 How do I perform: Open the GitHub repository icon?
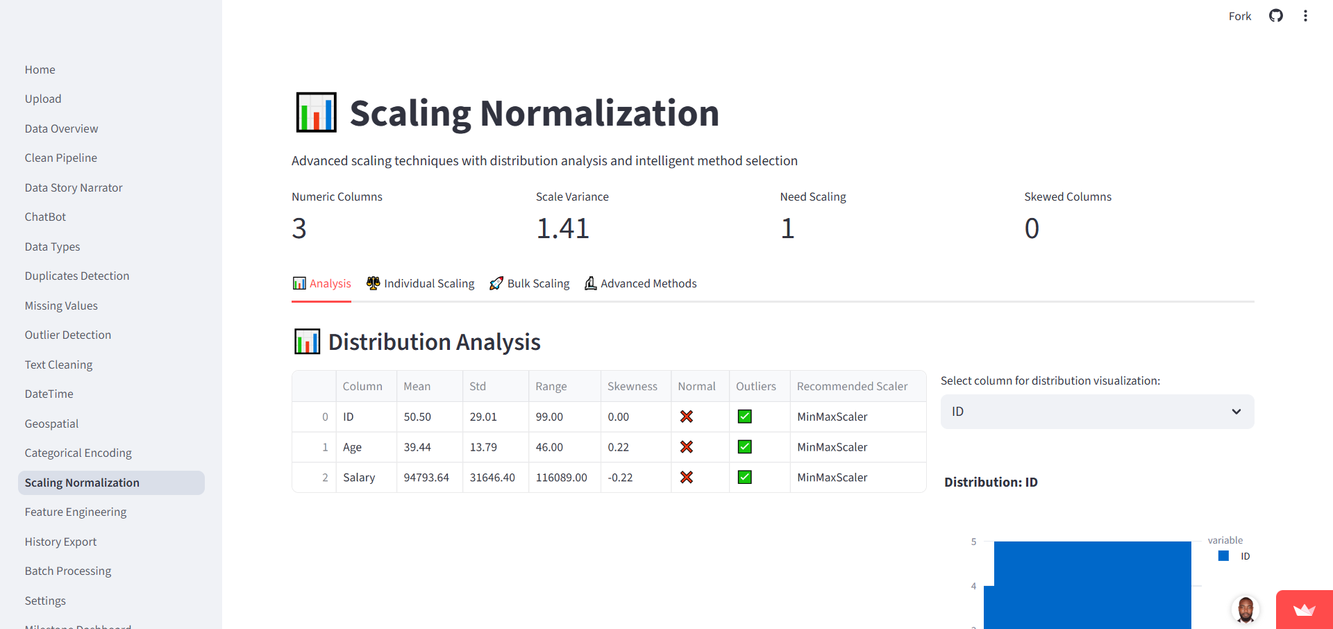(x=1276, y=15)
